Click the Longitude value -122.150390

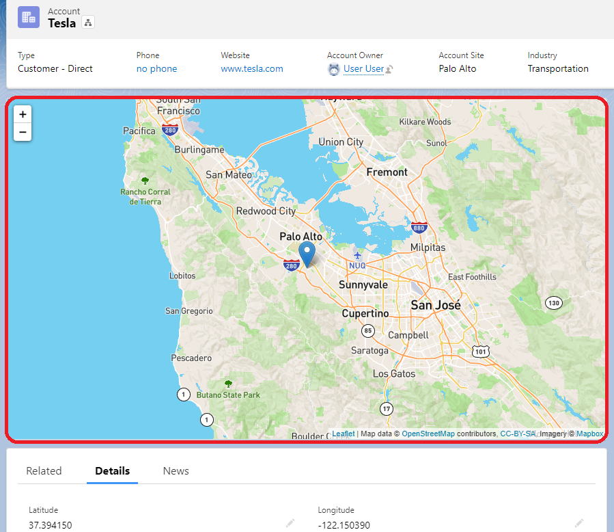point(344,525)
